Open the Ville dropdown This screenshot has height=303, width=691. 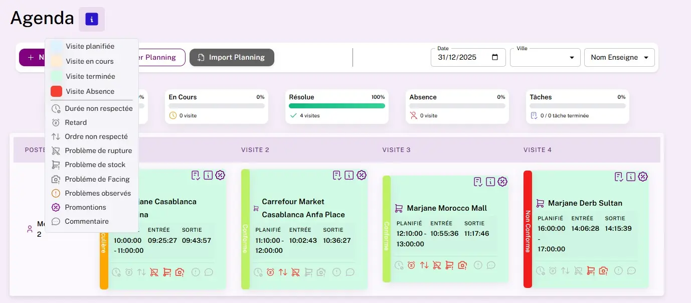(x=545, y=57)
